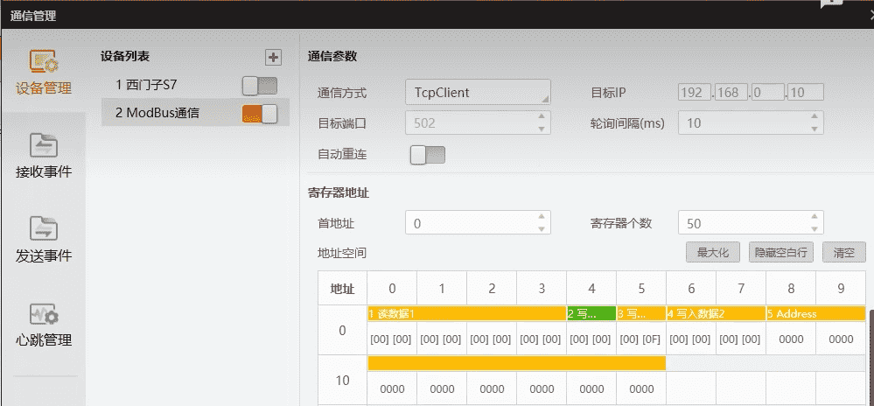
Task: Decrease the 寄存器个数 value with down arrow
Action: tap(815, 228)
